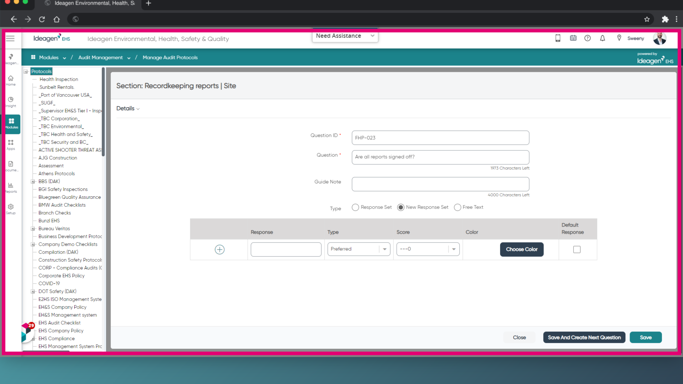The height and width of the screenshot is (384, 683).
Task: Open the calendar icon in header
Action: (573, 38)
